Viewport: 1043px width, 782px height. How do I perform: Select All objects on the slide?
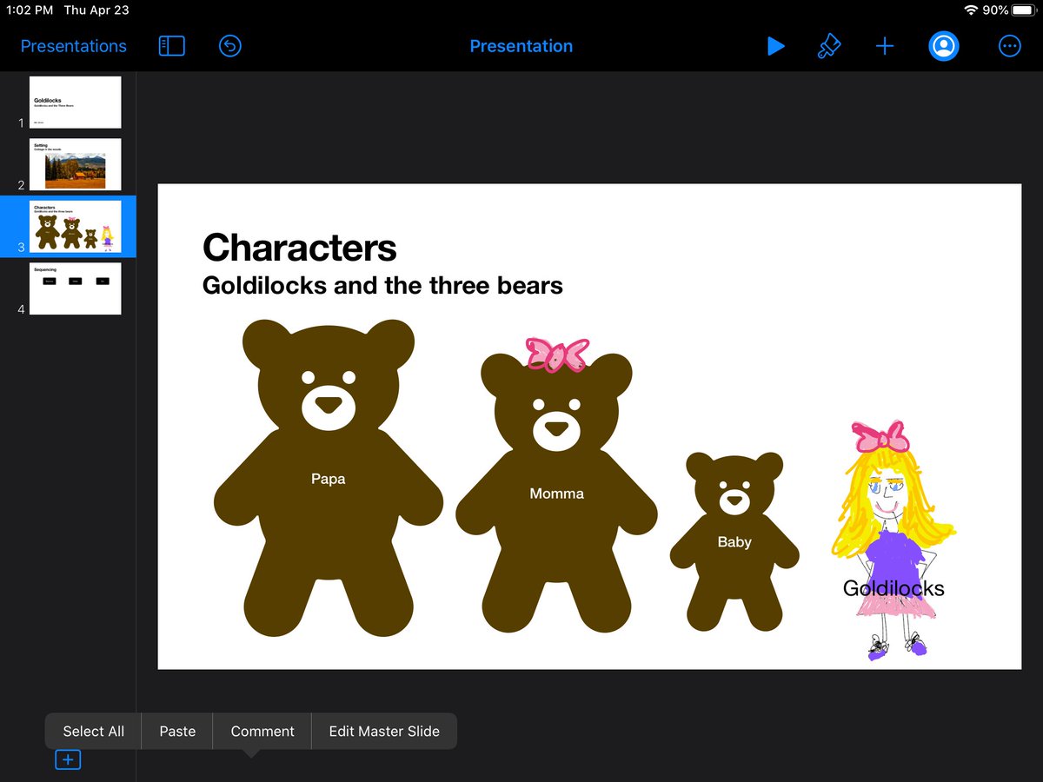click(92, 731)
